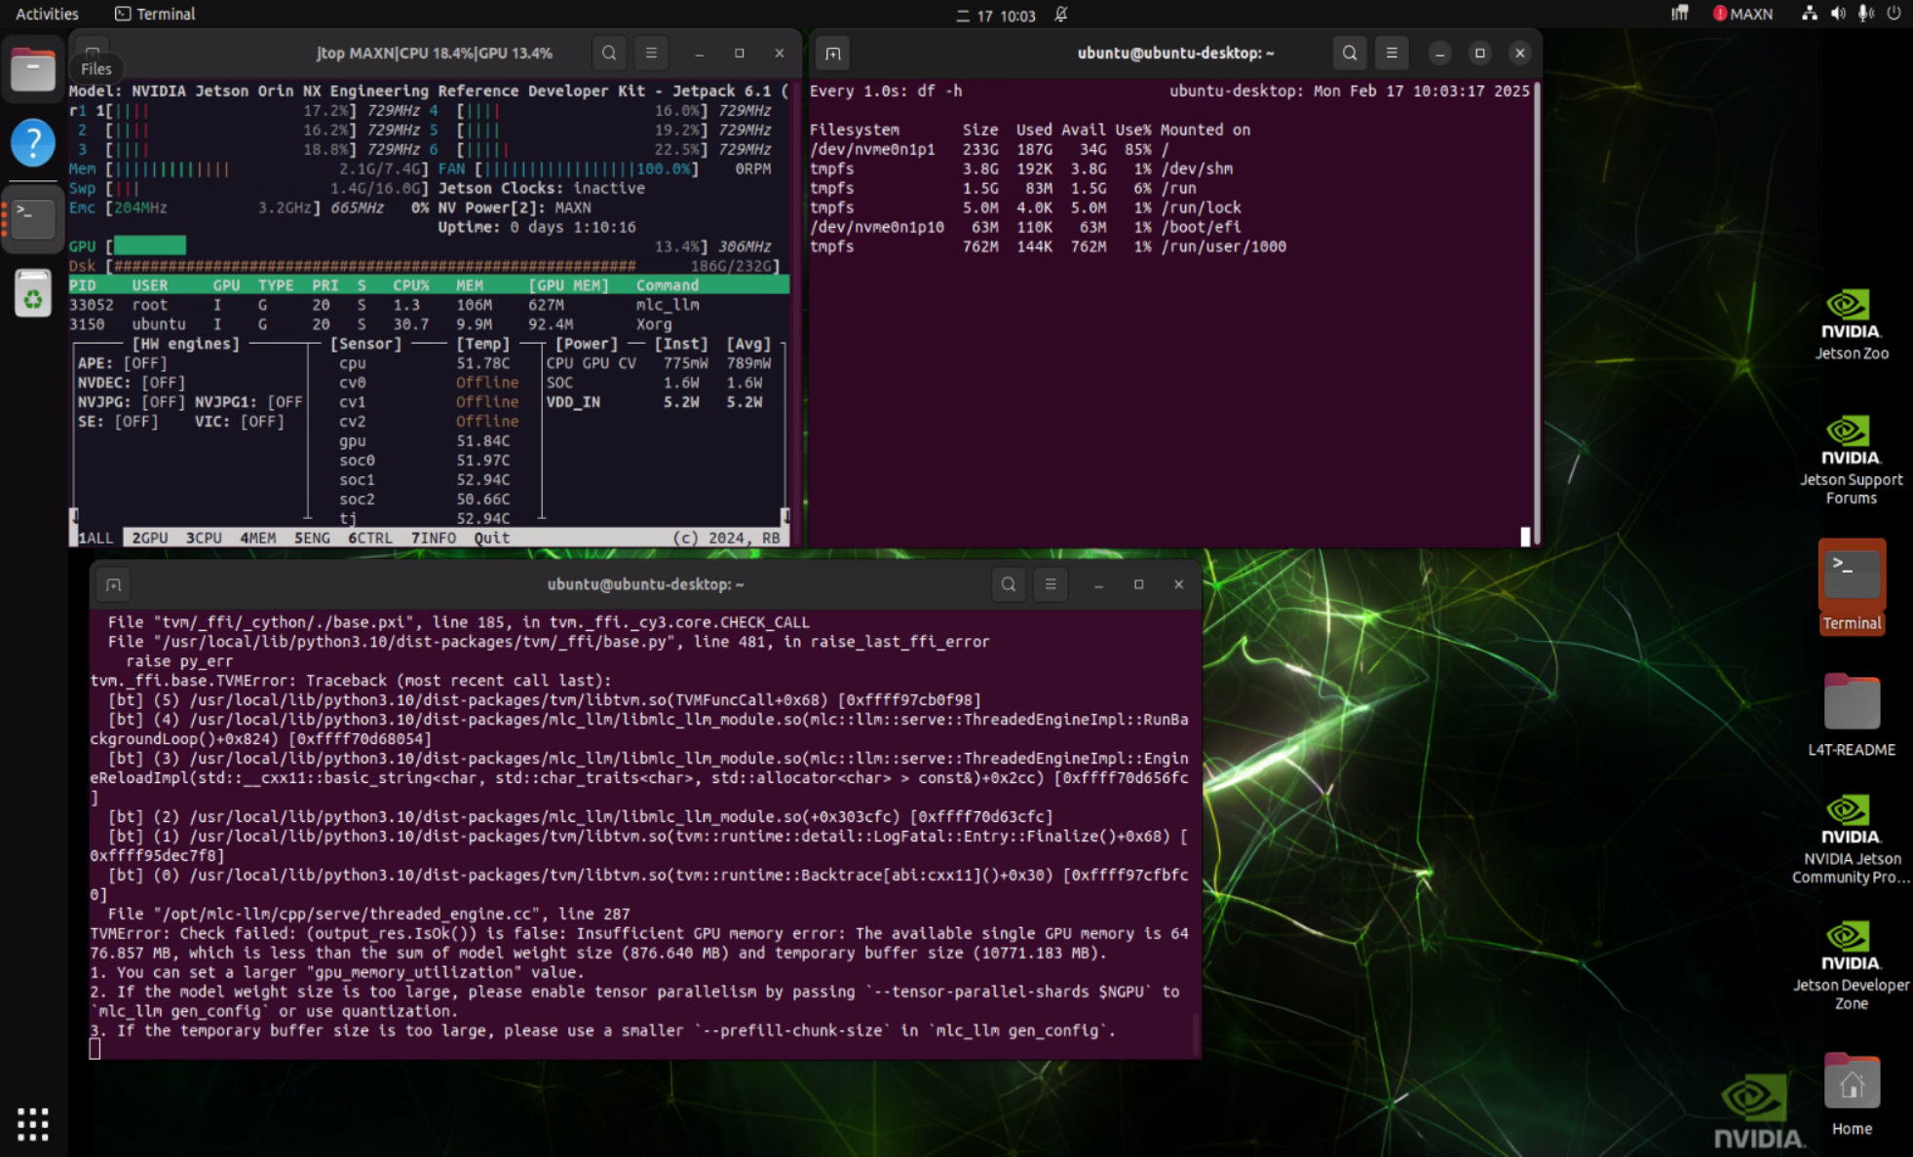Open the df -h terminal hamburger menu
Viewport: 1913px width, 1157px height.
1392,53
